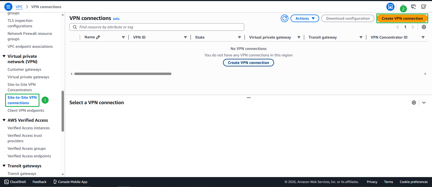
Task: Select Site-to-Site VPN connections sidebar item
Action: (22, 100)
